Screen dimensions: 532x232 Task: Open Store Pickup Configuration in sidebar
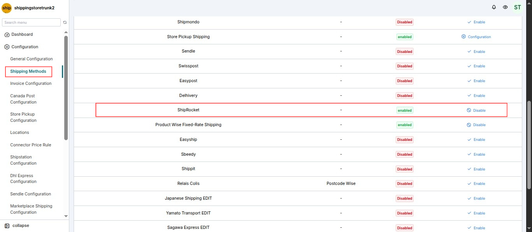tap(23, 117)
